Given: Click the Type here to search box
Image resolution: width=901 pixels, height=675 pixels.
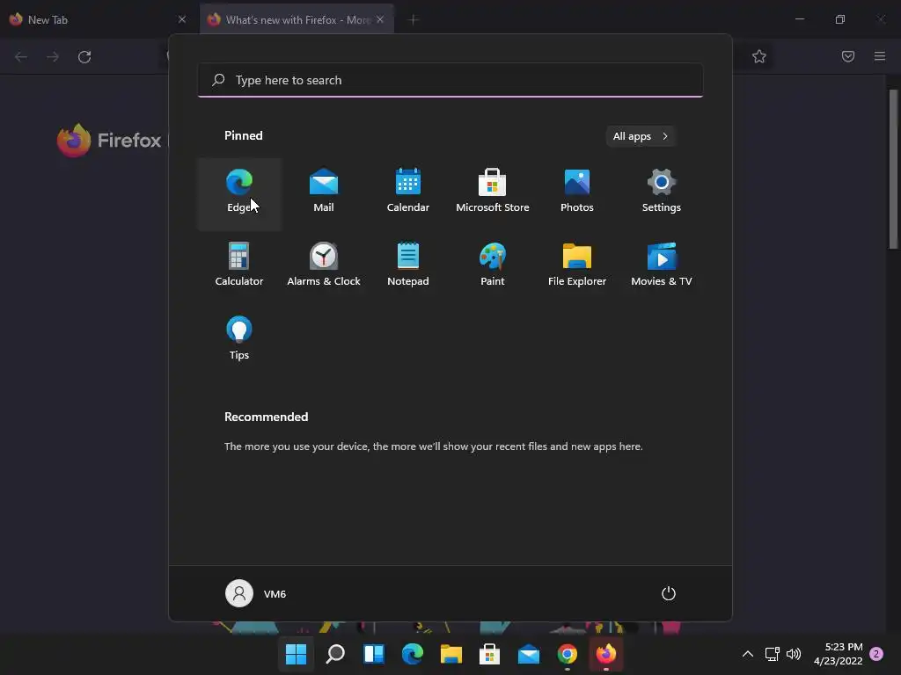Looking at the screenshot, I should [450, 80].
